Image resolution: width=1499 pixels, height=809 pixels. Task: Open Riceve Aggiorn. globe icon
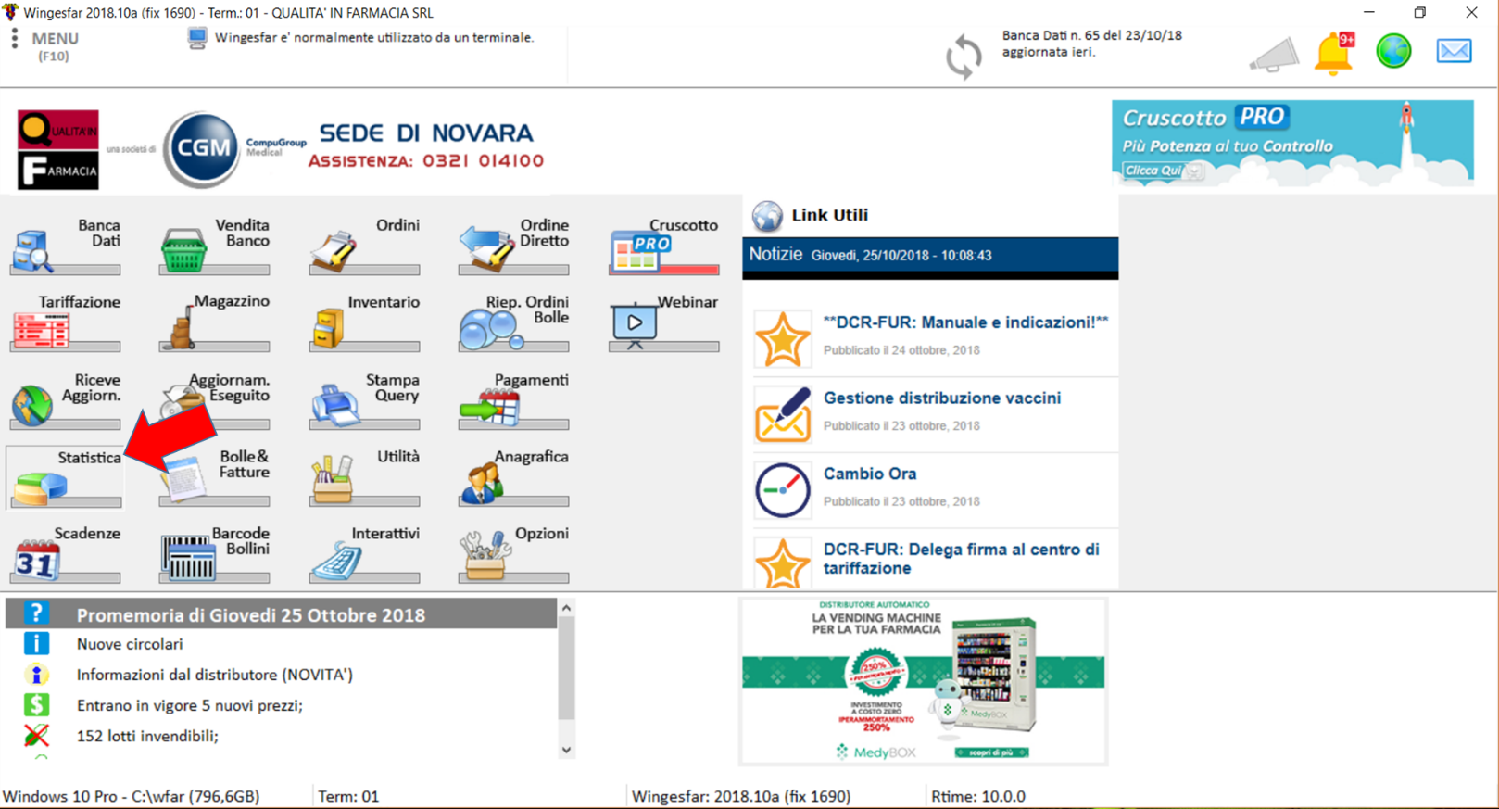click(32, 406)
